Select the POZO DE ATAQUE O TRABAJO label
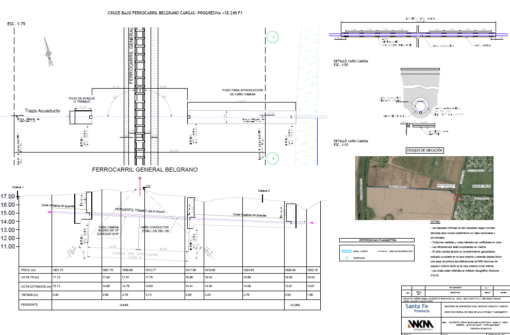Viewport: 510px width, 335px height. (82, 100)
